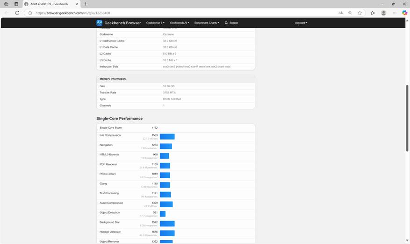The image size is (410, 244).
Task: Launch the Copilot sidebar icon
Action: 404,13
